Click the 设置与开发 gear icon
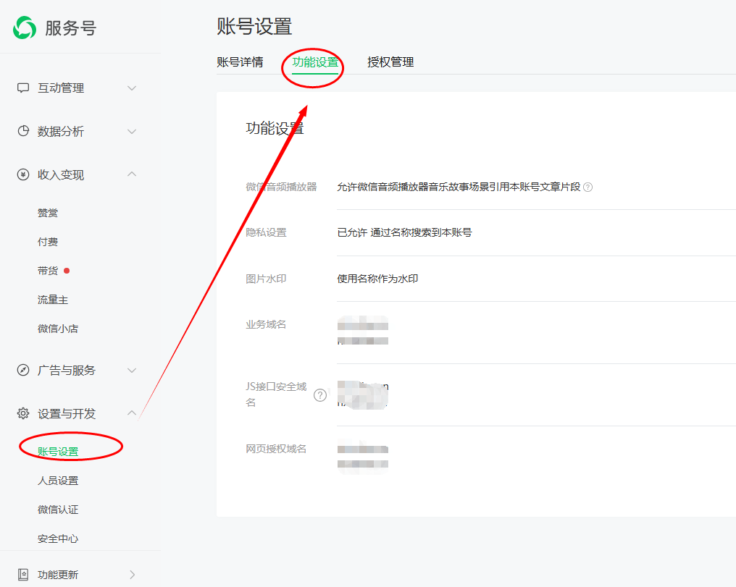 pyautogui.click(x=23, y=413)
